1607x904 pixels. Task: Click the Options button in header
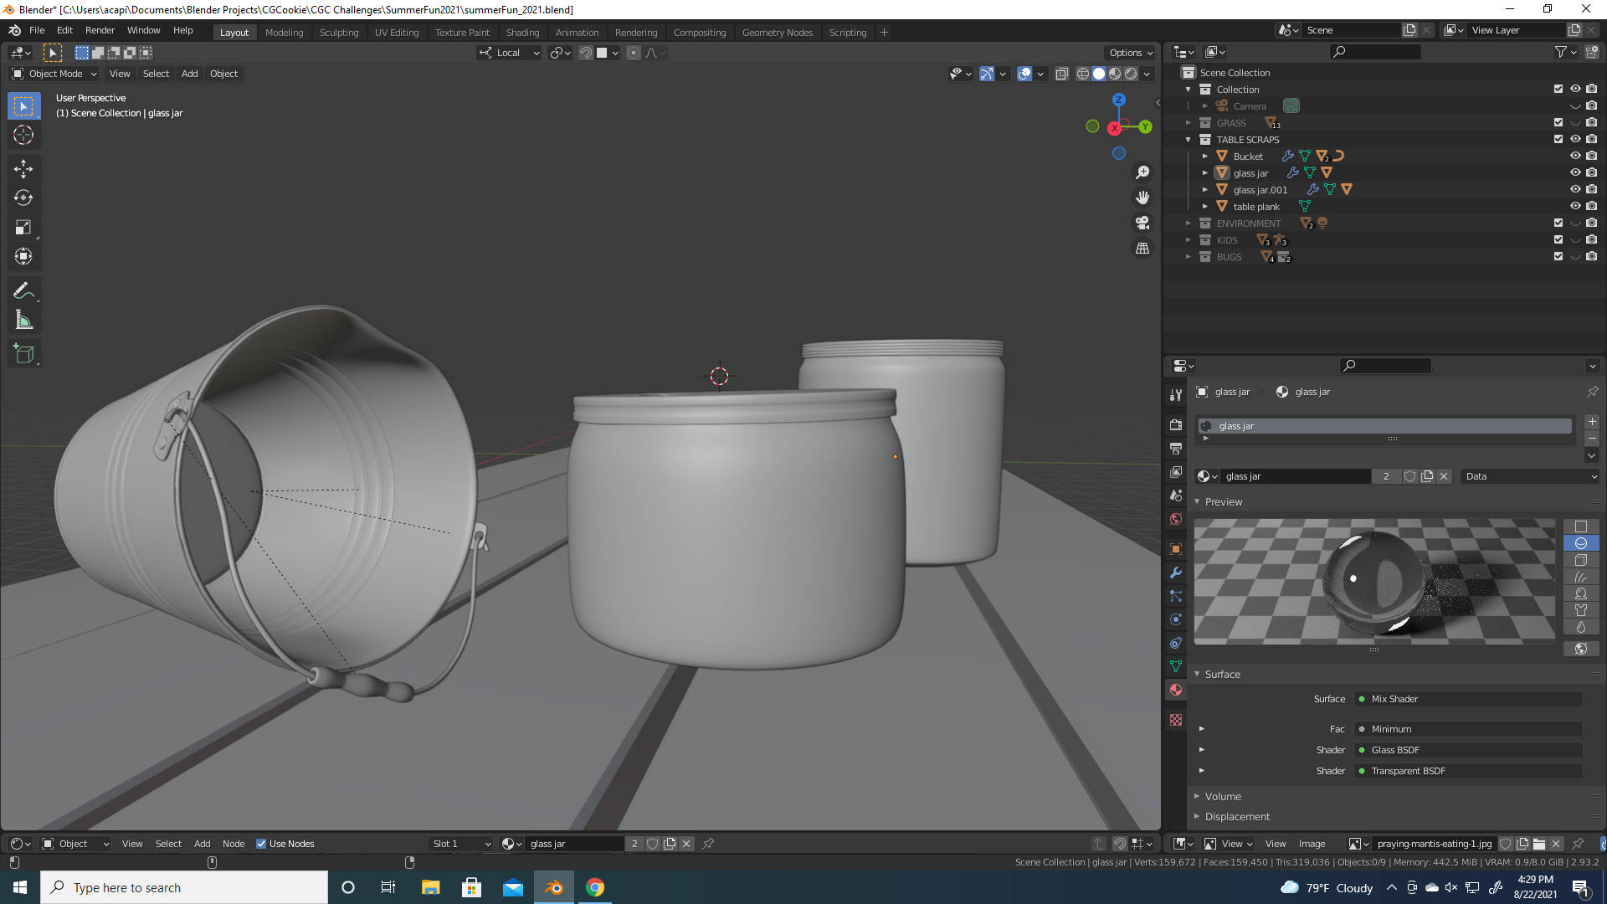[x=1131, y=53]
